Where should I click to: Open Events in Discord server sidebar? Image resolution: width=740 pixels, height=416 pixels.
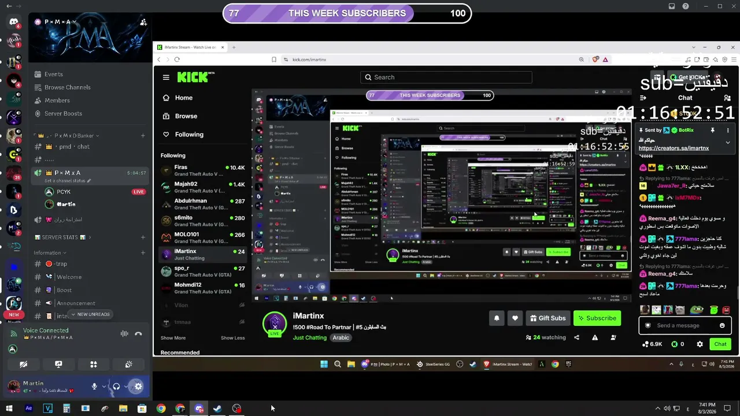click(x=53, y=74)
